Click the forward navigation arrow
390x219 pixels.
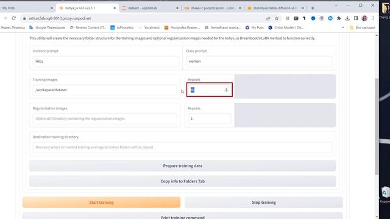click(x=5, y=18)
